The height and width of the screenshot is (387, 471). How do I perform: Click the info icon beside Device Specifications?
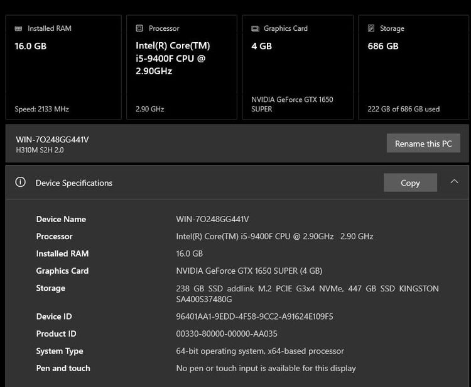coord(21,182)
